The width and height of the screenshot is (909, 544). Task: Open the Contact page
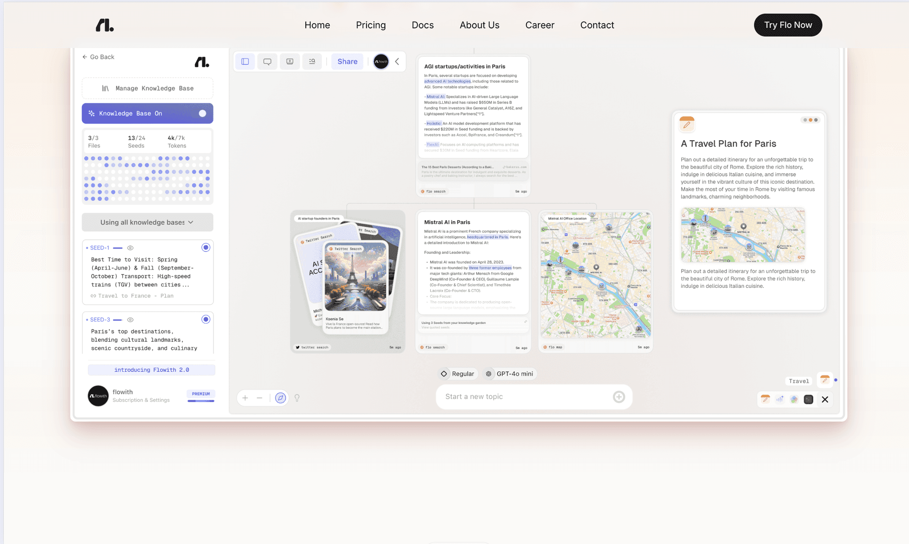(597, 25)
